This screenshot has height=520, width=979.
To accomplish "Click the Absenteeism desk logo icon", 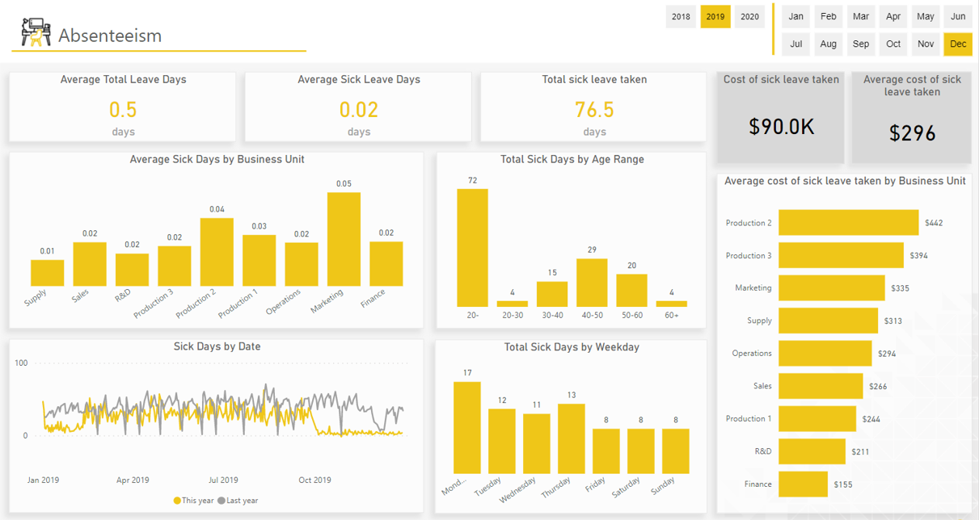I will click(36, 33).
